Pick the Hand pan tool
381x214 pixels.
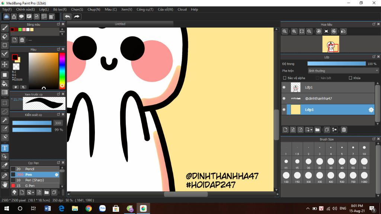(5, 184)
